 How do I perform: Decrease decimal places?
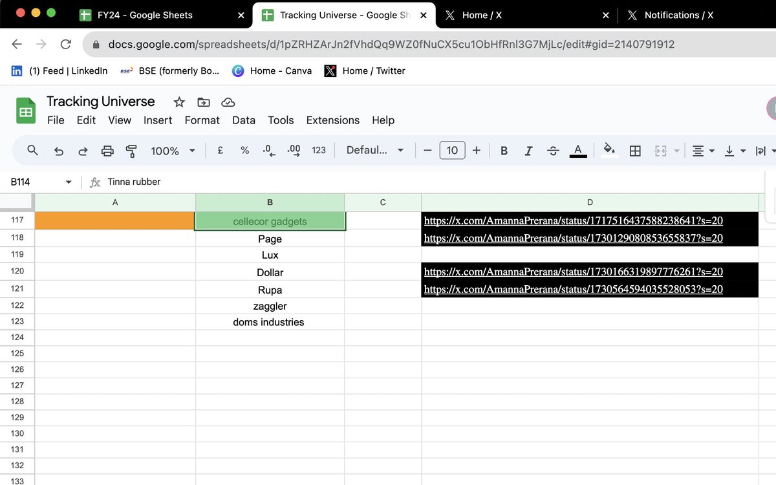click(x=269, y=151)
